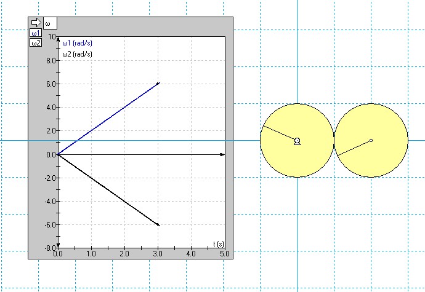Select the ω1 (rad/s) legend label
Viewport: 425px width, 292px height.
[x=78, y=44]
